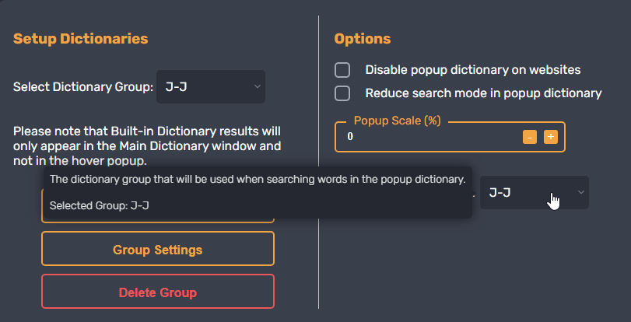This screenshot has height=322, width=631.
Task: Decrease popup scale with the minus button
Action: coord(530,137)
